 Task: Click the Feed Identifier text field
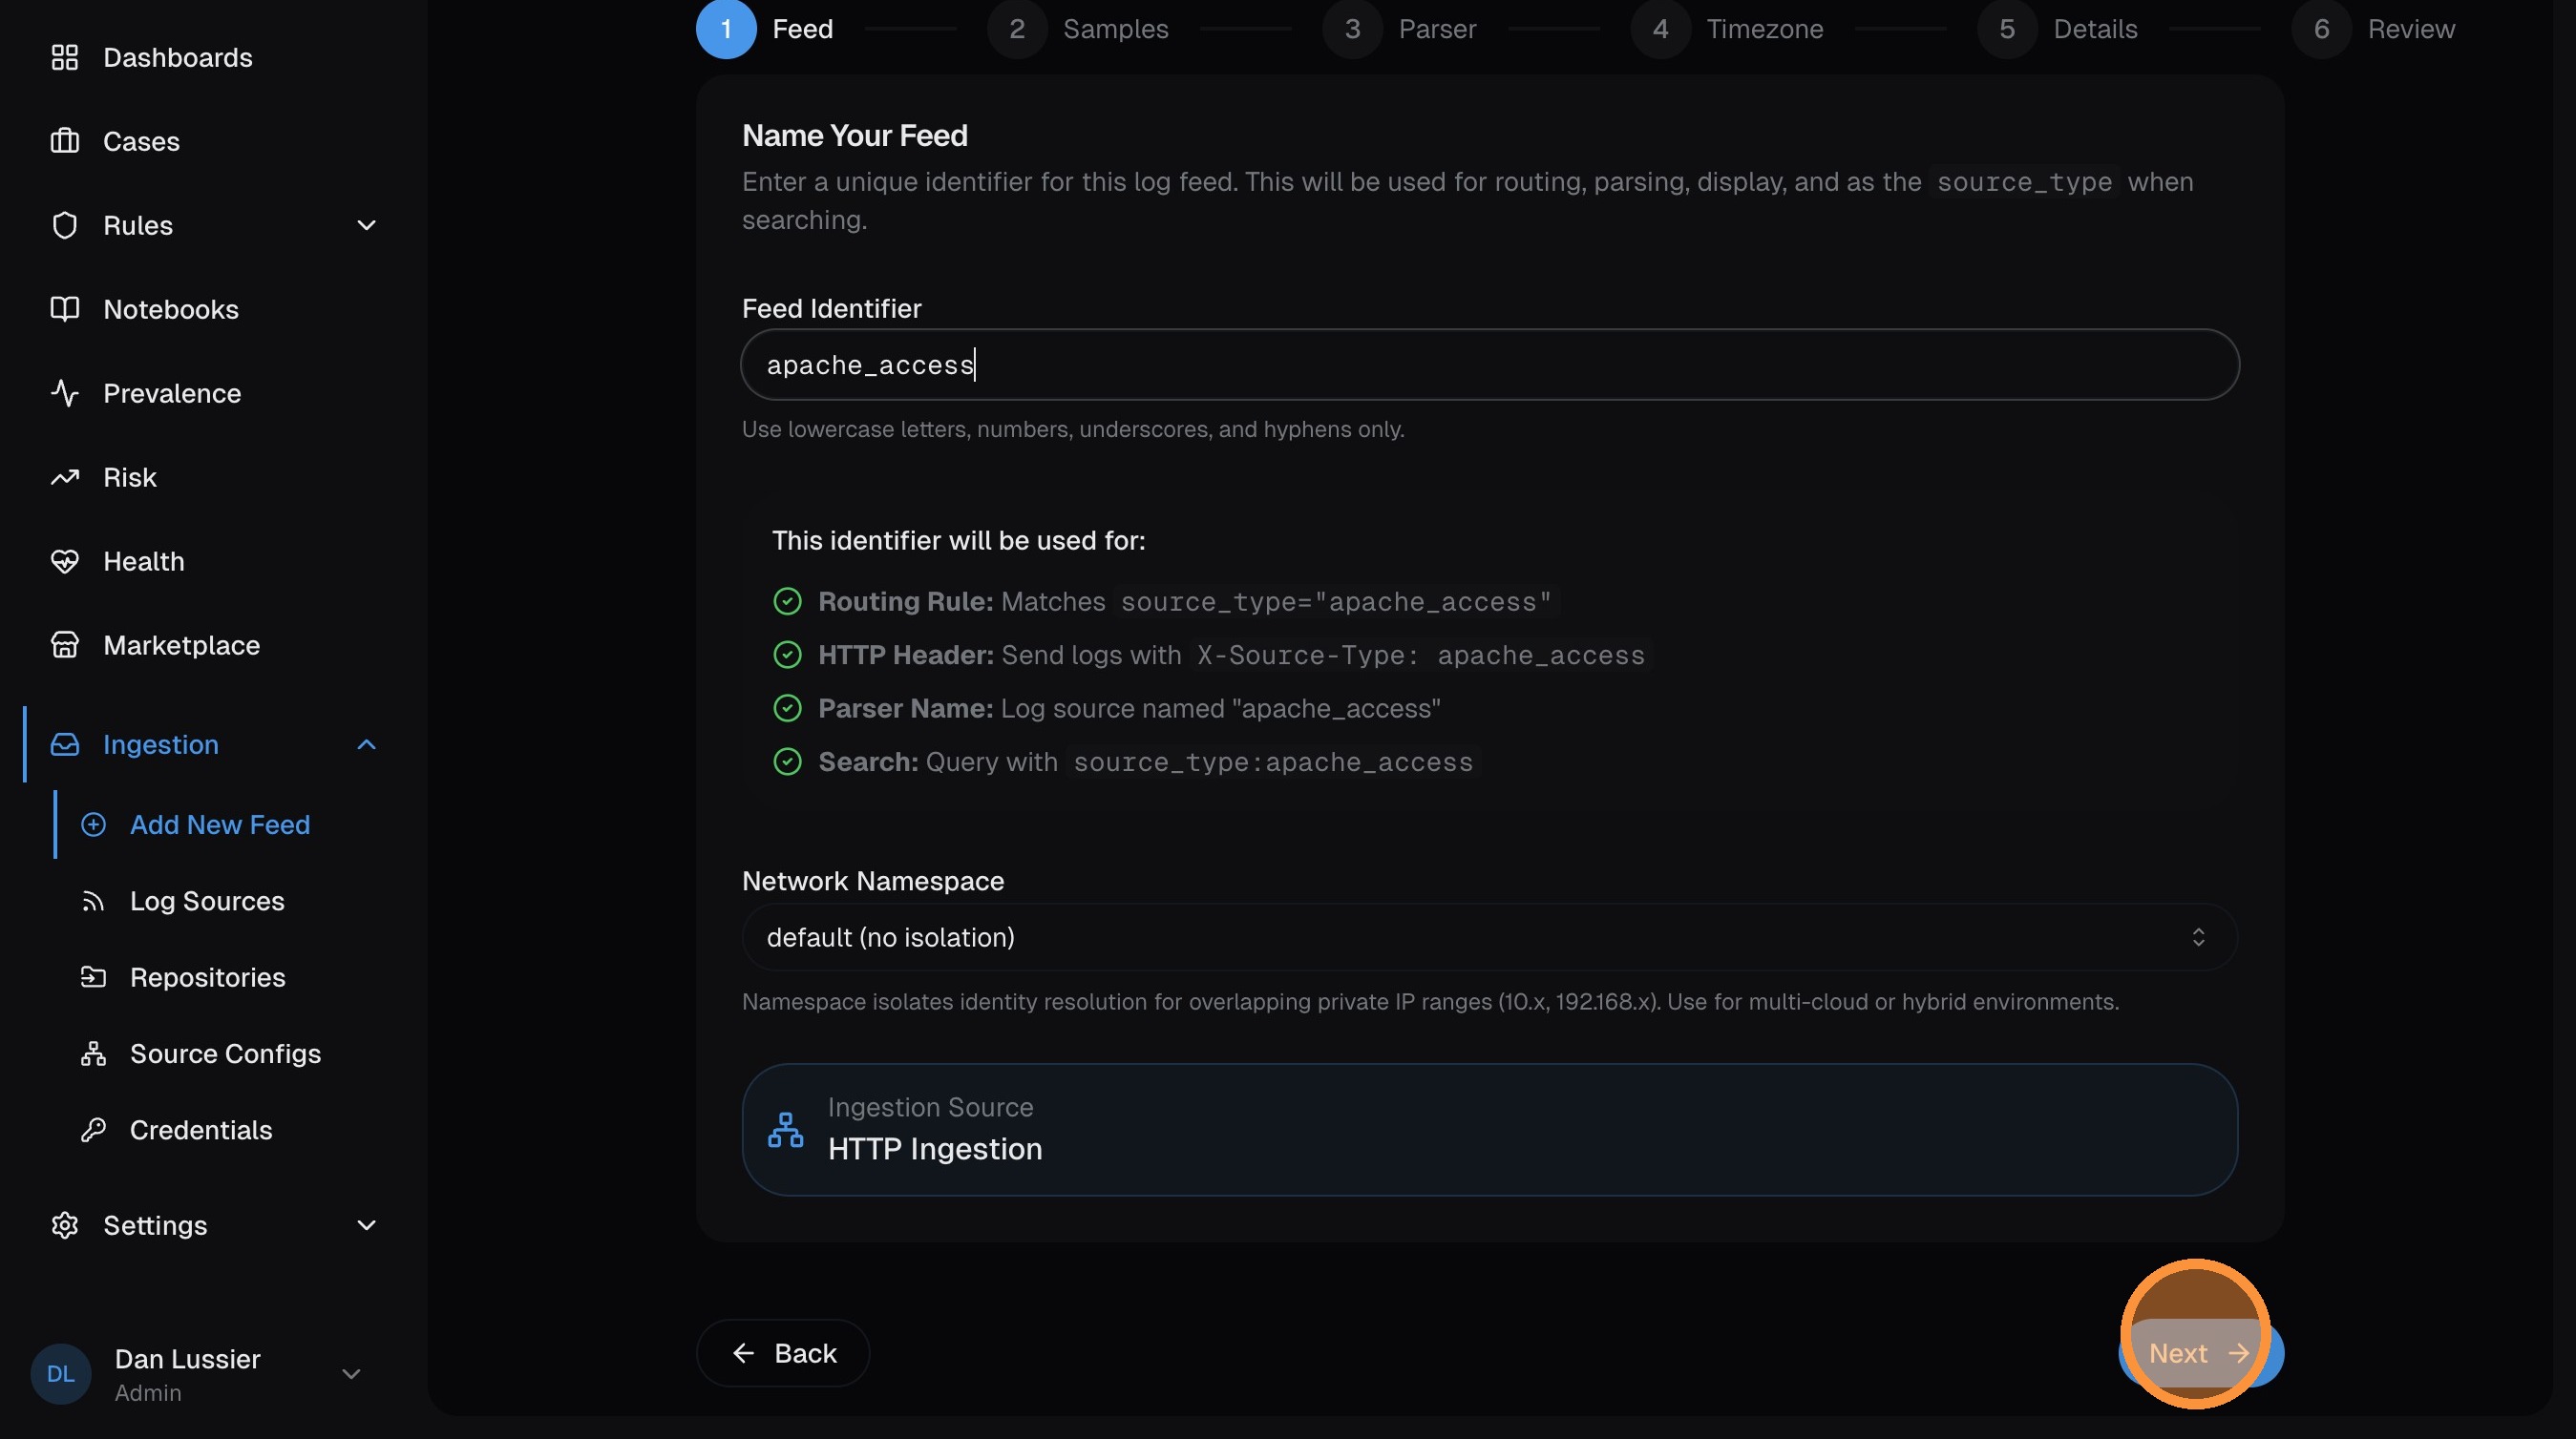click(1488, 365)
